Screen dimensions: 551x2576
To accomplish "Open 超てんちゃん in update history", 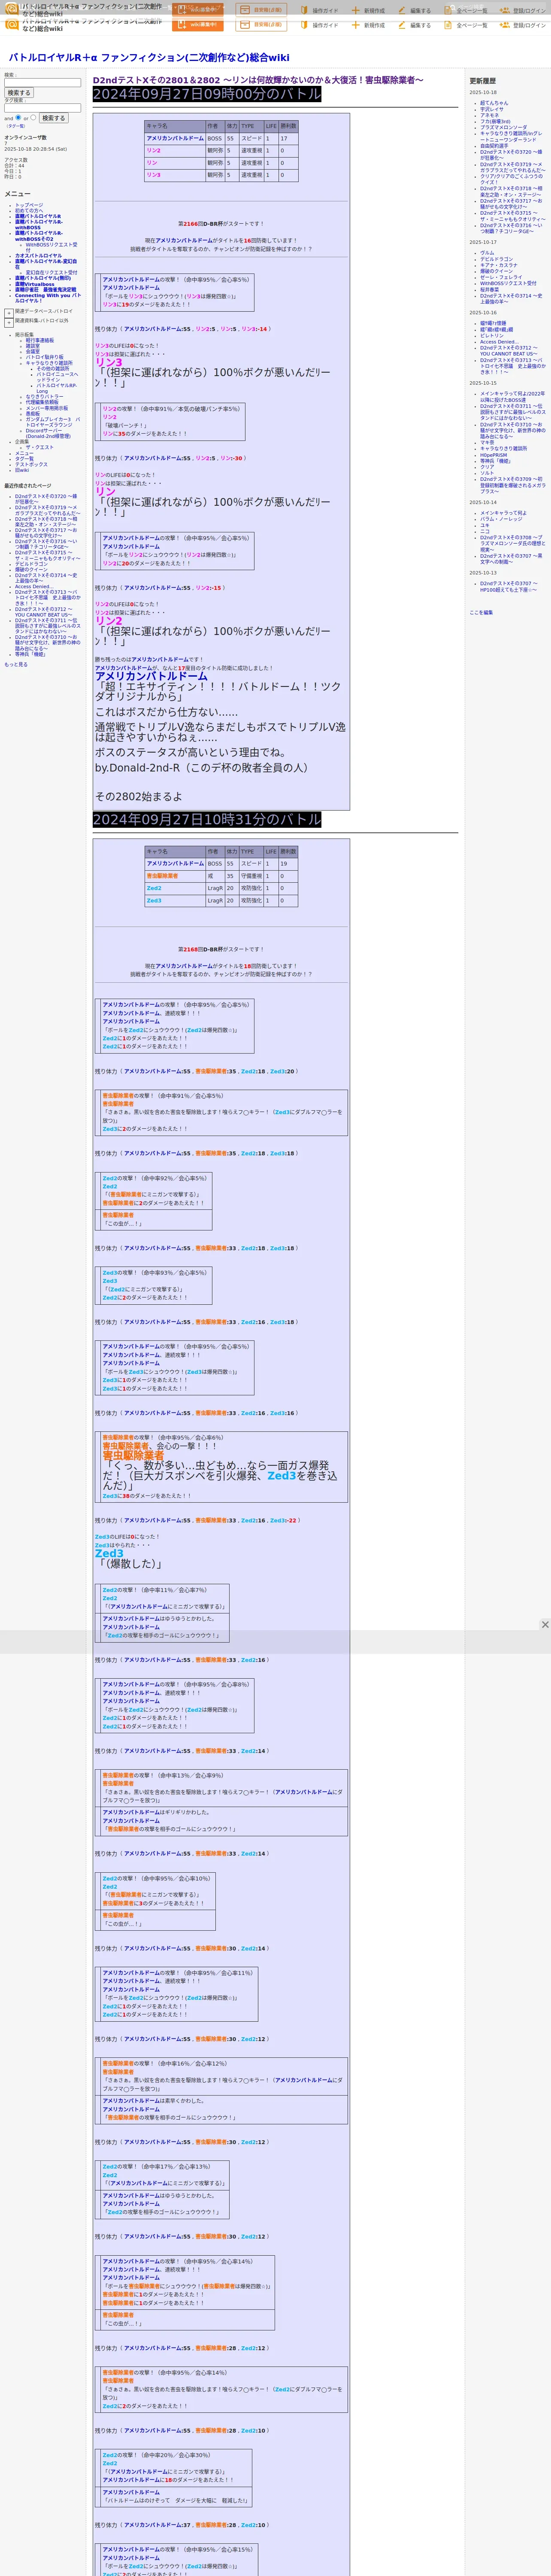I will 494,103.
